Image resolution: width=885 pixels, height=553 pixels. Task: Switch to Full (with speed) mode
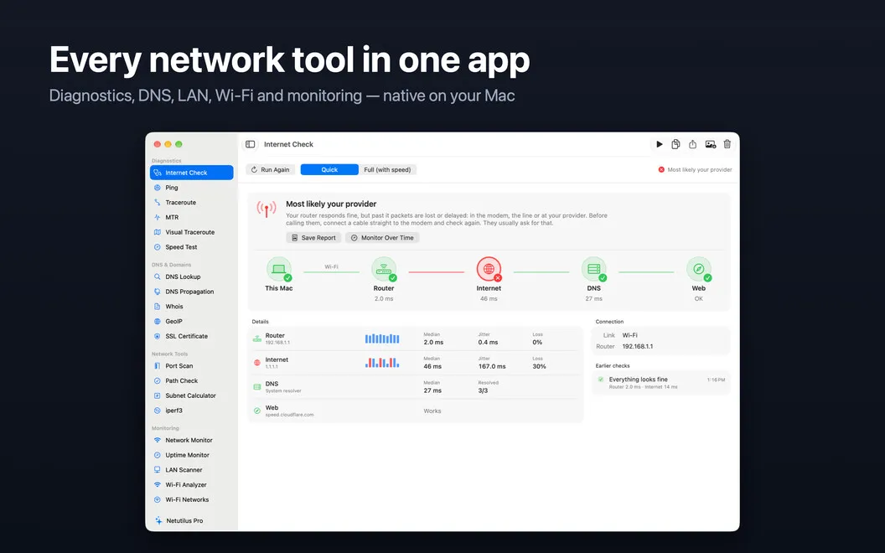tap(388, 170)
